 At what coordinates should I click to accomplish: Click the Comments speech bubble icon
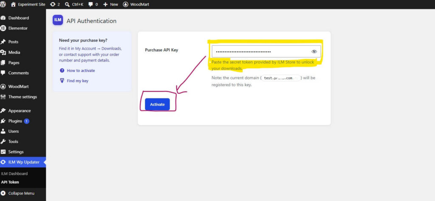pyautogui.click(x=3, y=73)
